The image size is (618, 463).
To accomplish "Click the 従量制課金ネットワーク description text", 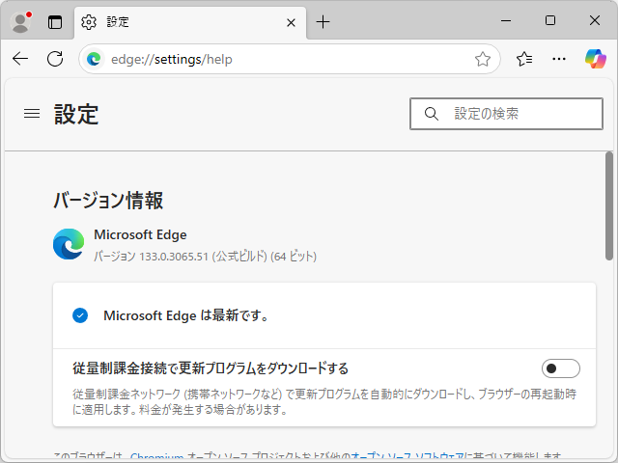I will [324, 401].
